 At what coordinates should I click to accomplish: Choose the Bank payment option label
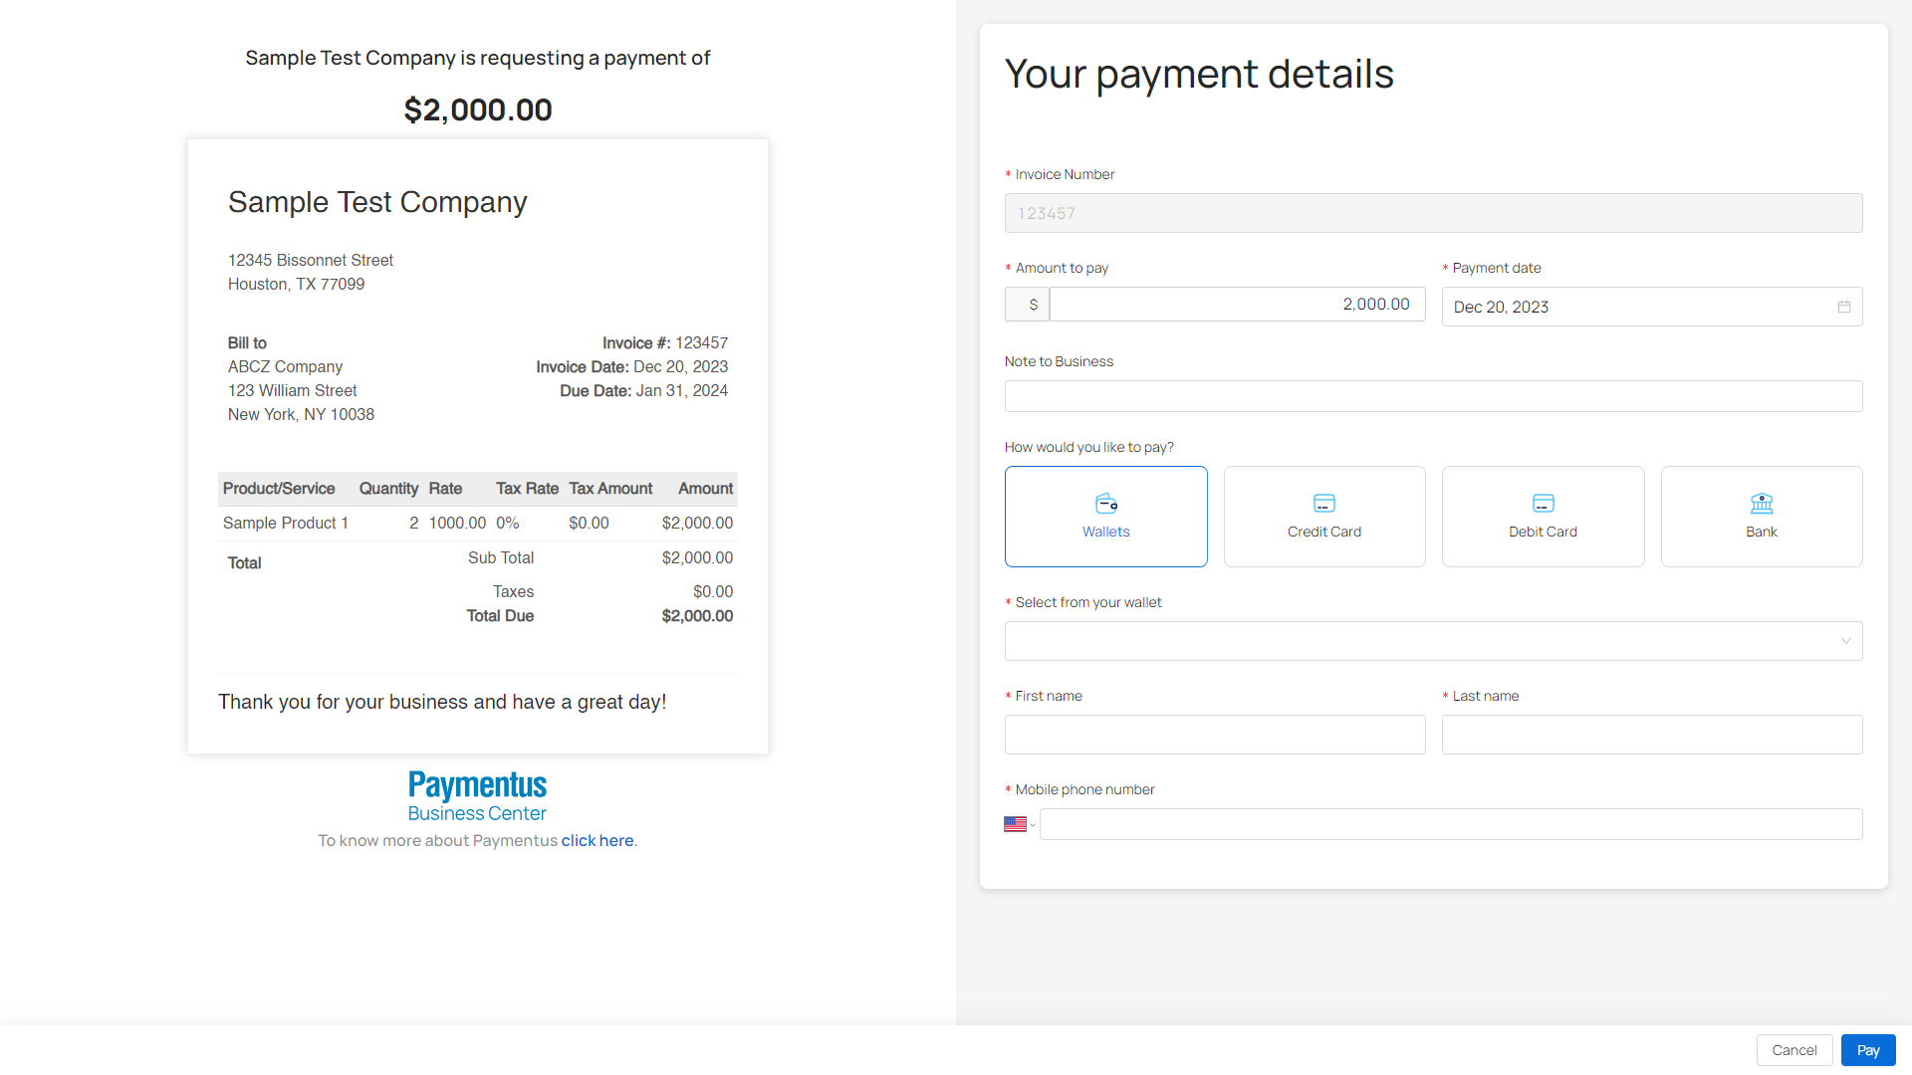[1762, 533]
